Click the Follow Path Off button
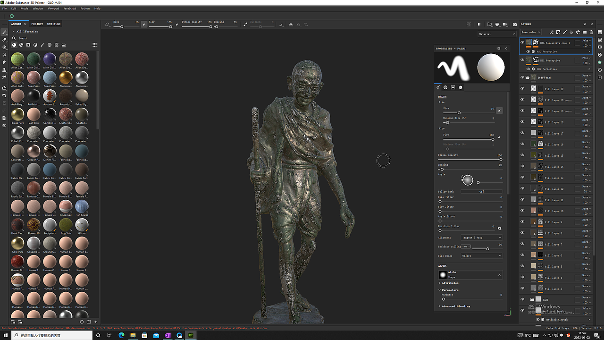This screenshot has height=340, width=604. pyautogui.click(x=482, y=191)
